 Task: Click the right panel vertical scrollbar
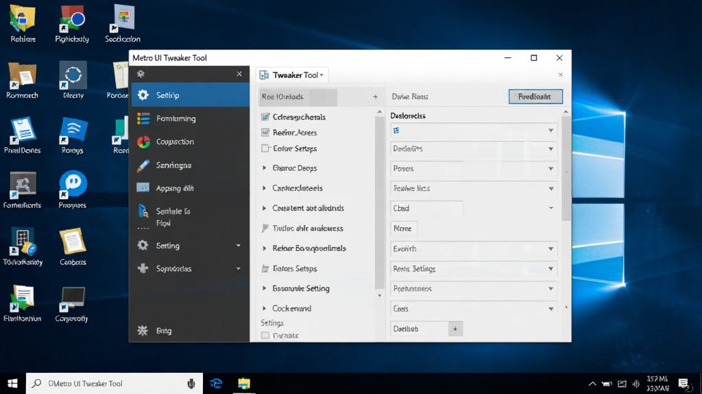click(566, 168)
